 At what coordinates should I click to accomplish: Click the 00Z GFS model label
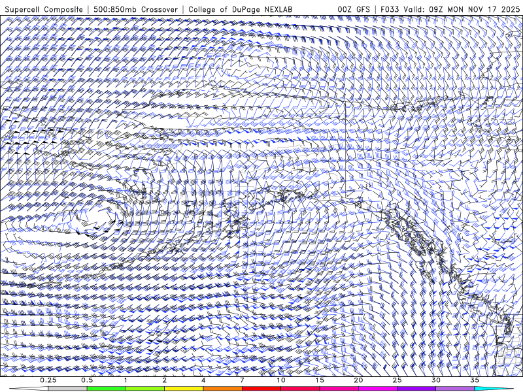click(x=354, y=9)
